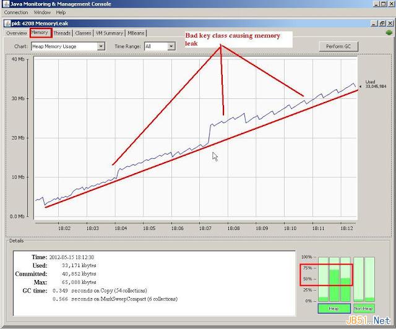Image resolution: width=396 pixels, height=329 pixels.
Task: Switch to the Threads tab
Action: [62, 33]
